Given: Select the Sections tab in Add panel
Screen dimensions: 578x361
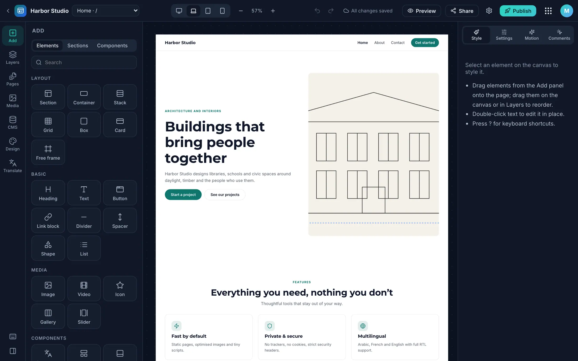Looking at the screenshot, I should (78, 46).
